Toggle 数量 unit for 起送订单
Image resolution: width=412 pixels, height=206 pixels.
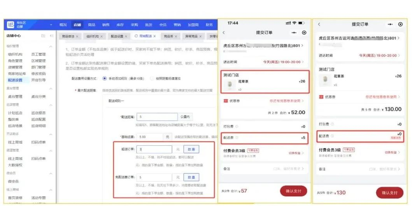coord(191,150)
